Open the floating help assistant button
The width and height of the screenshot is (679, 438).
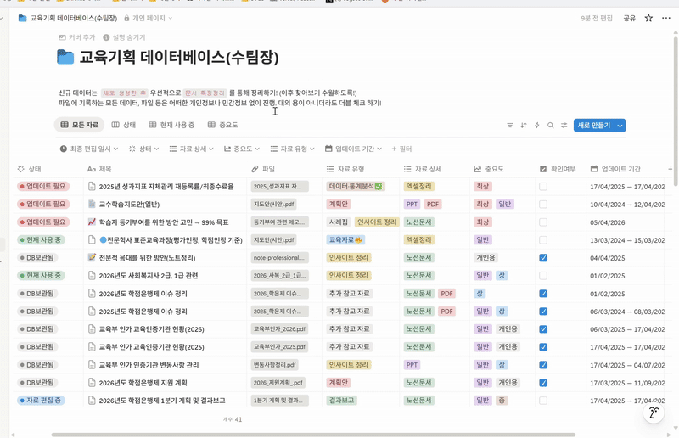tap(654, 413)
